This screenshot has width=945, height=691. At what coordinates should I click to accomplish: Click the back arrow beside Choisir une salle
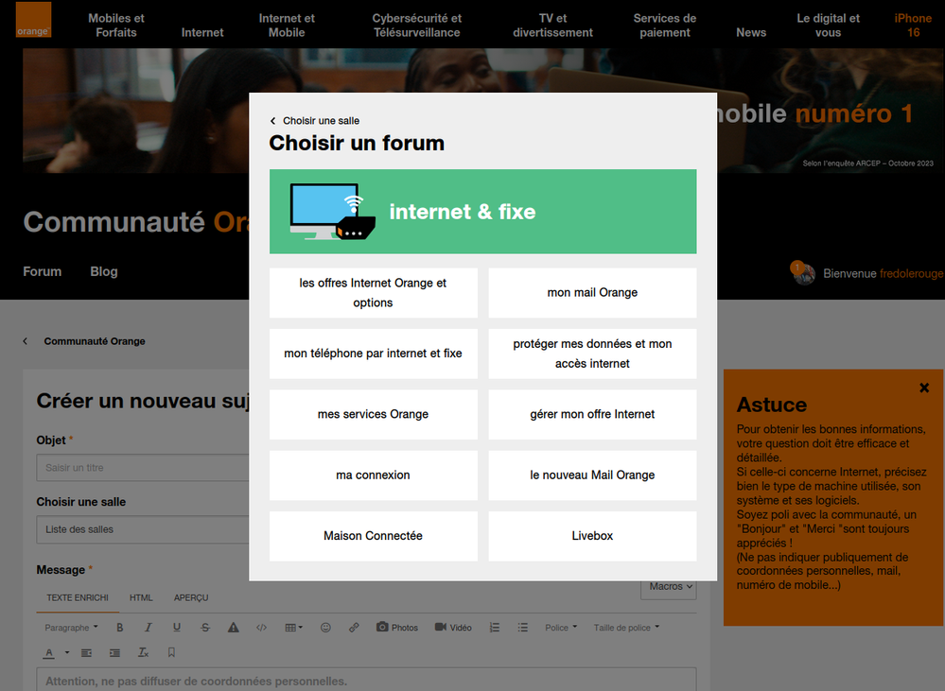[273, 121]
